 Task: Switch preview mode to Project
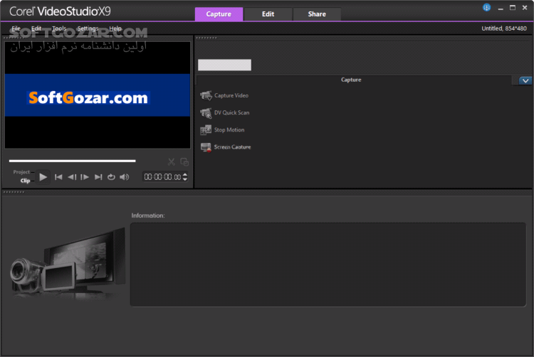[x=21, y=172]
